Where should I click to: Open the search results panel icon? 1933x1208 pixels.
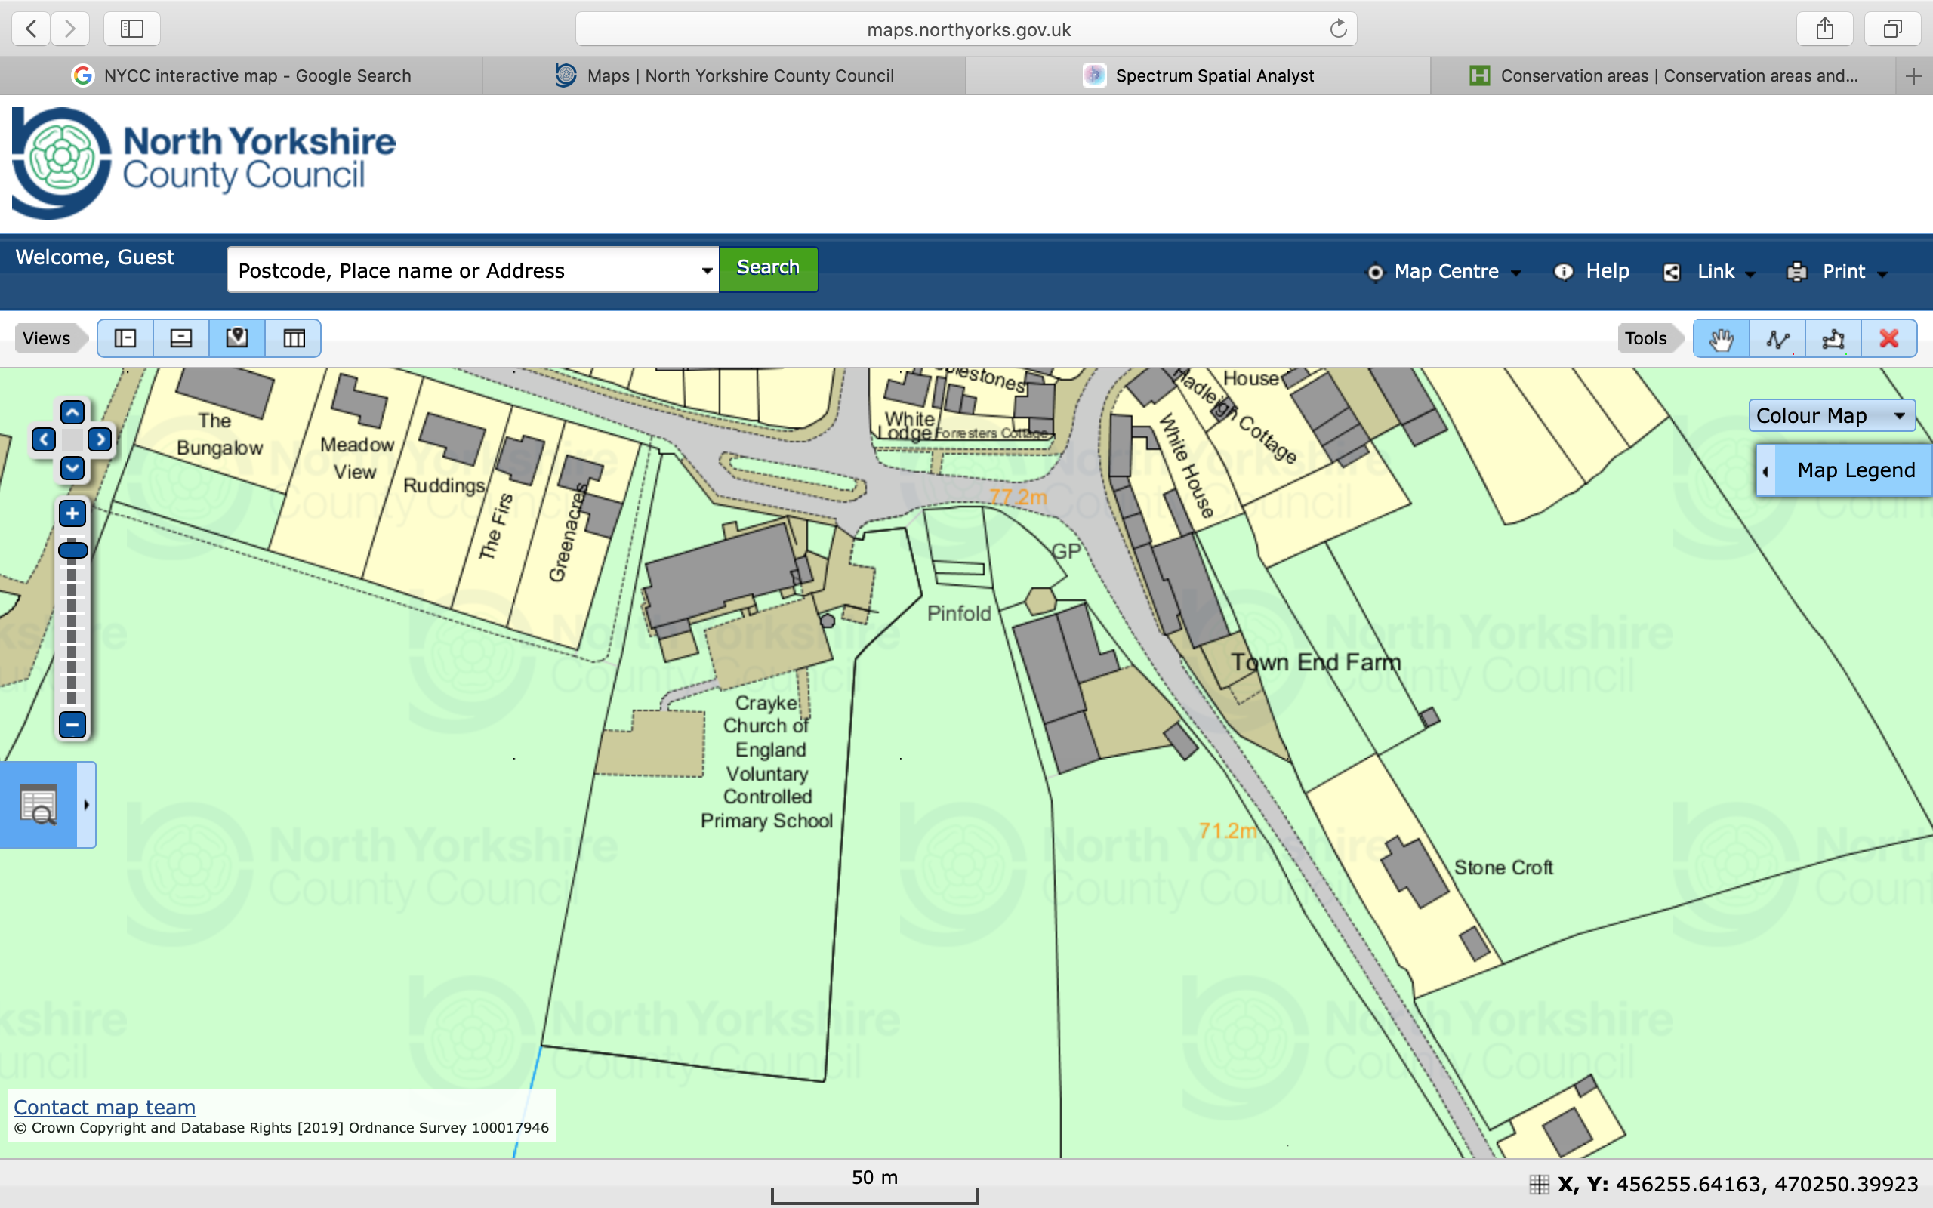(x=39, y=805)
